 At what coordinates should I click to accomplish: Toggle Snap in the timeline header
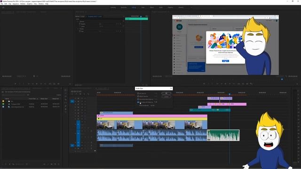[76, 94]
